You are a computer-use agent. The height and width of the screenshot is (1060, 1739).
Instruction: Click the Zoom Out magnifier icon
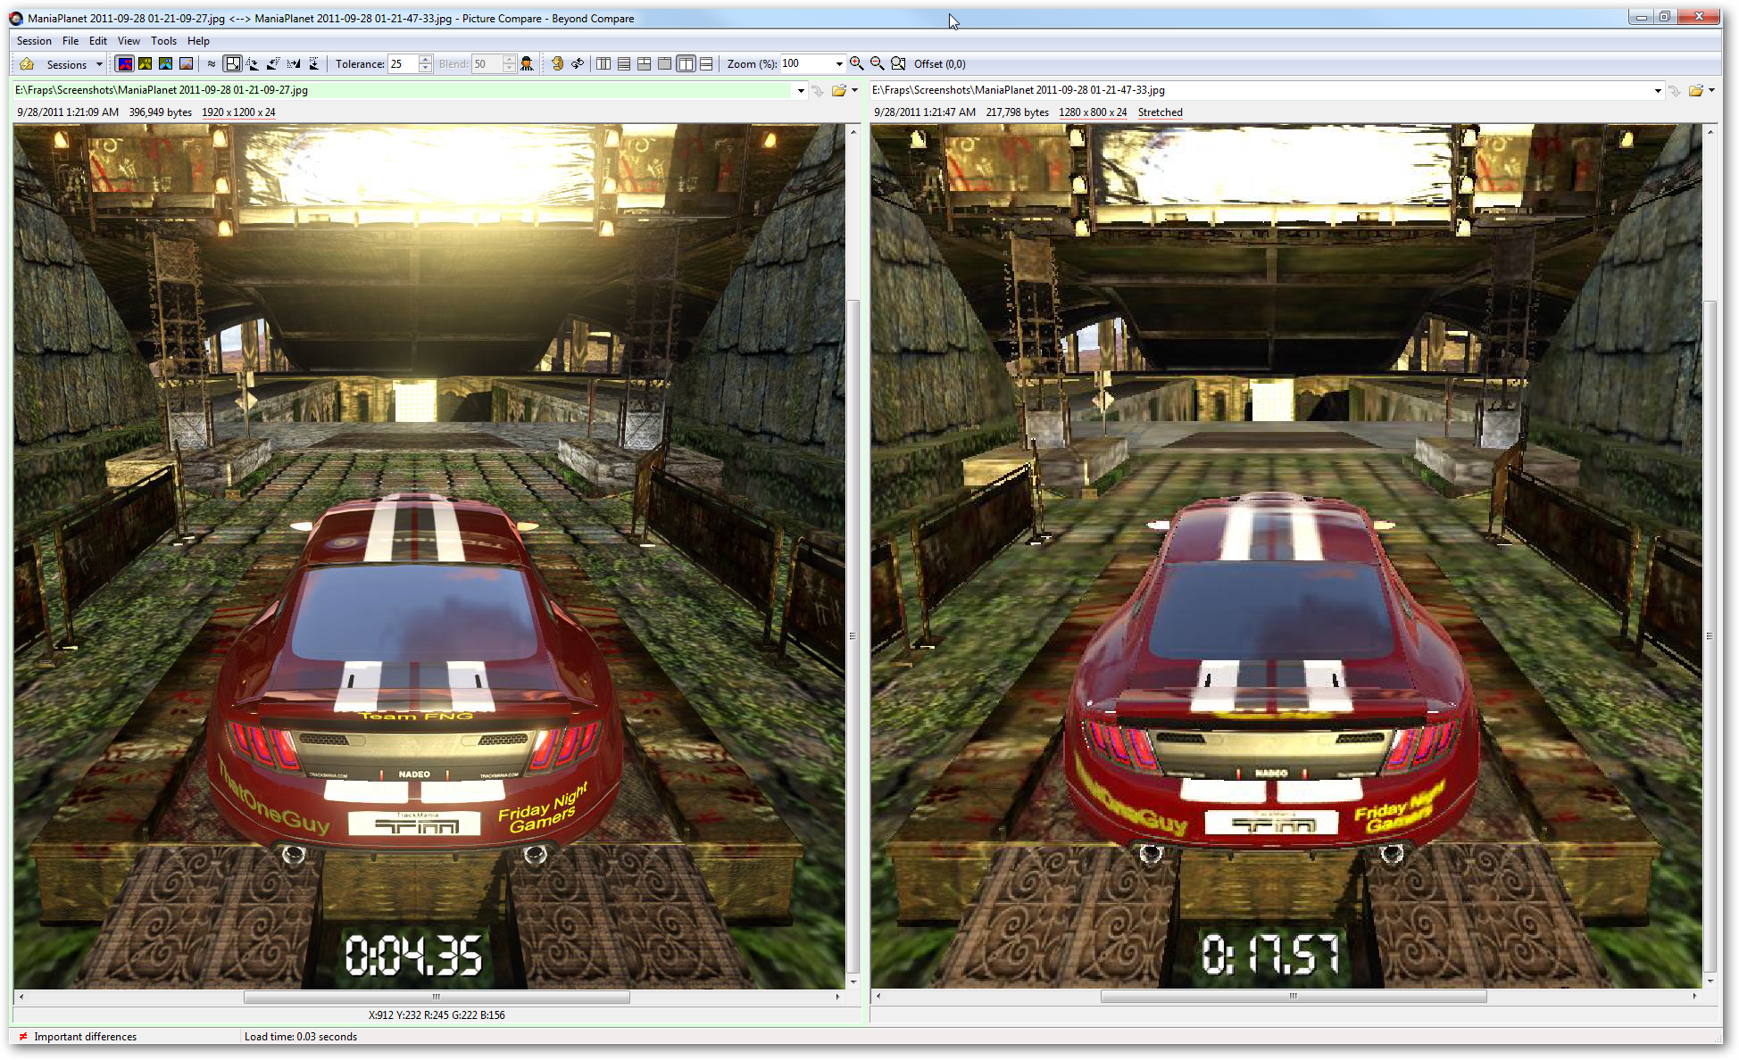point(878,64)
